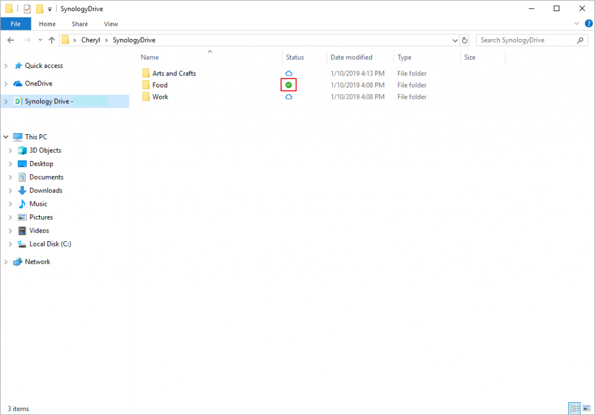595x415 pixels.
Task: Sort by the Status column header
Action: 295,58
